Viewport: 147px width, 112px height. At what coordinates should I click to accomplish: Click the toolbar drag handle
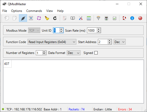point(2,18)
